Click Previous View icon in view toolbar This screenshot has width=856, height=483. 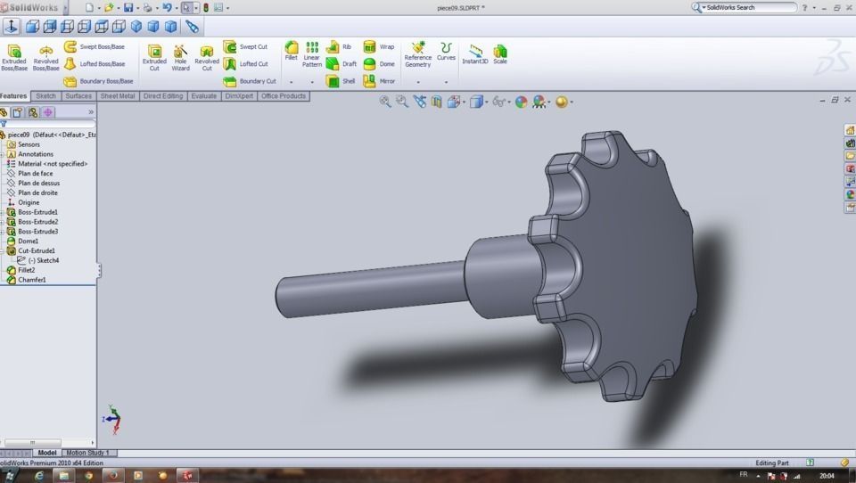(x=419, y=102)
